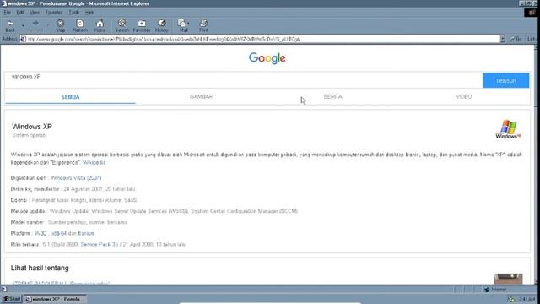540x304 pixels.
Task: Click the Links toolbar label
Action: (x=532, y=39)
